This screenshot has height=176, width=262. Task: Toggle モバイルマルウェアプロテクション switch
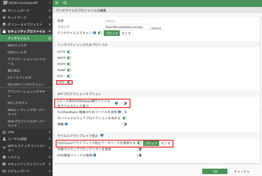pyautogui.click(x=125, y=118)
